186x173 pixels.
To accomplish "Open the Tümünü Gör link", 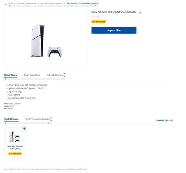I will click(x=162, y=121).
